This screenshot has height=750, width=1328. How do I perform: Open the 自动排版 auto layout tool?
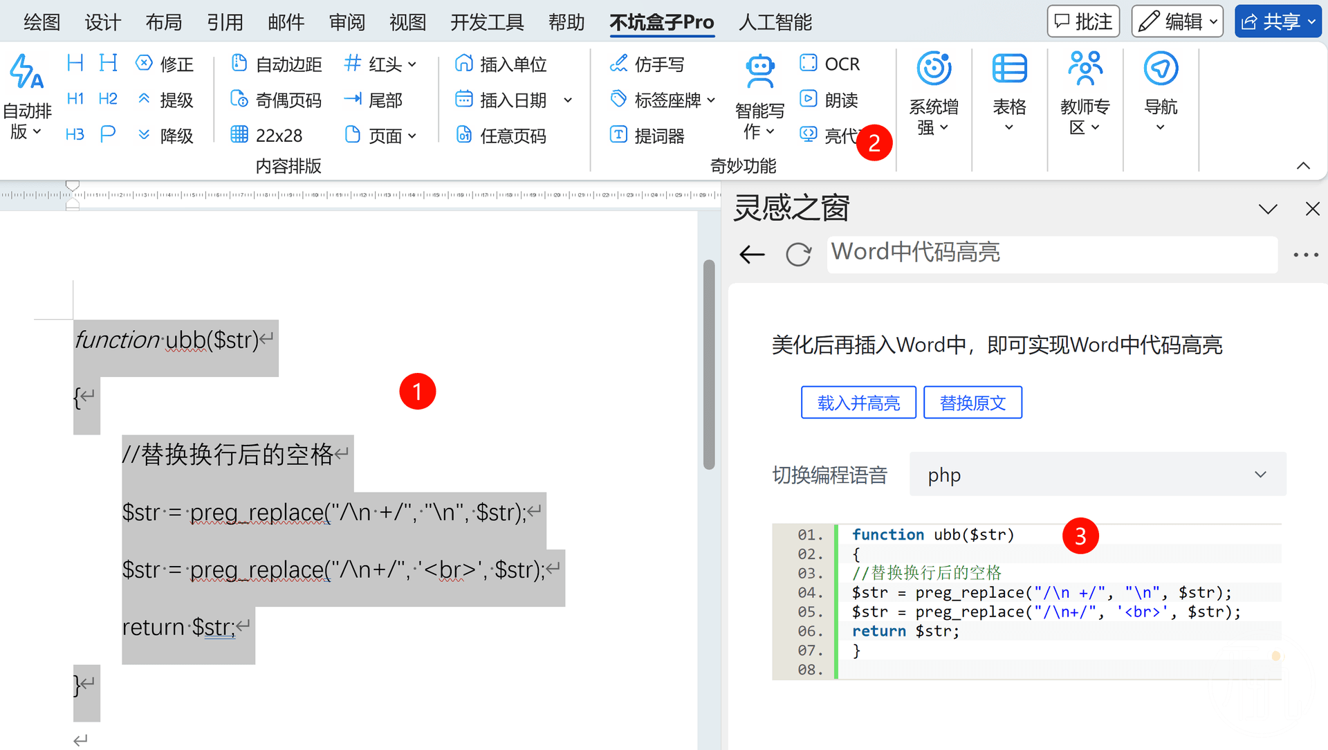(x=27, y=97)
